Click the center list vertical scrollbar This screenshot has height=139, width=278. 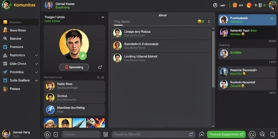(x=213, y=59)
